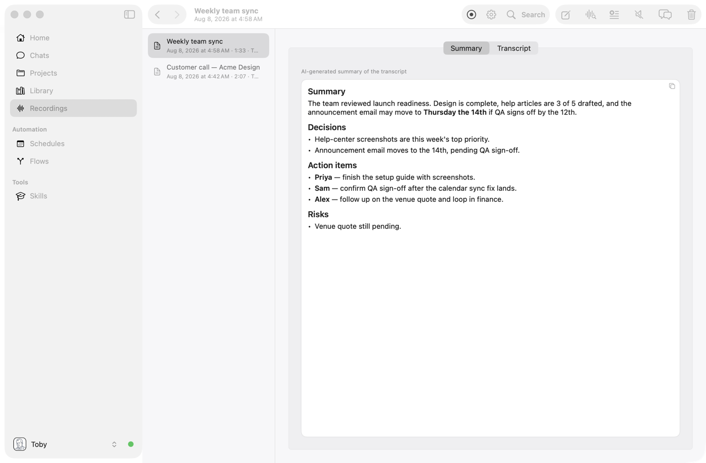This screenshot has height=463, width=706.
Task: Click the 'AI-generated summary of the transcript' caption
Action: pyautogui.click(x=354, y=72)
